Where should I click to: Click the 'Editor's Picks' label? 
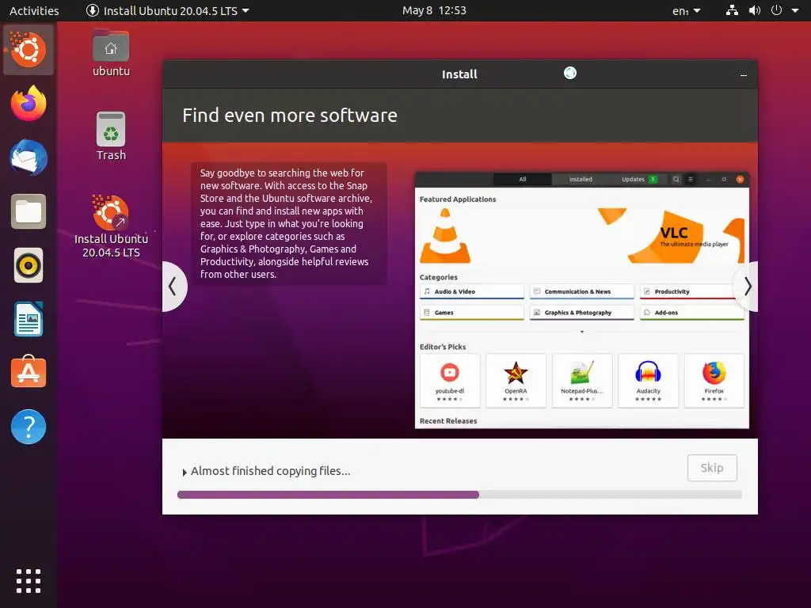coord(443,347)
